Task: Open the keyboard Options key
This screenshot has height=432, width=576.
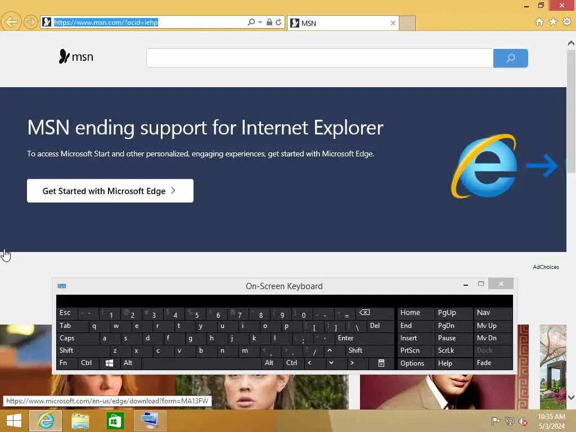Action: pyautogui.click(x=416, y=363)
